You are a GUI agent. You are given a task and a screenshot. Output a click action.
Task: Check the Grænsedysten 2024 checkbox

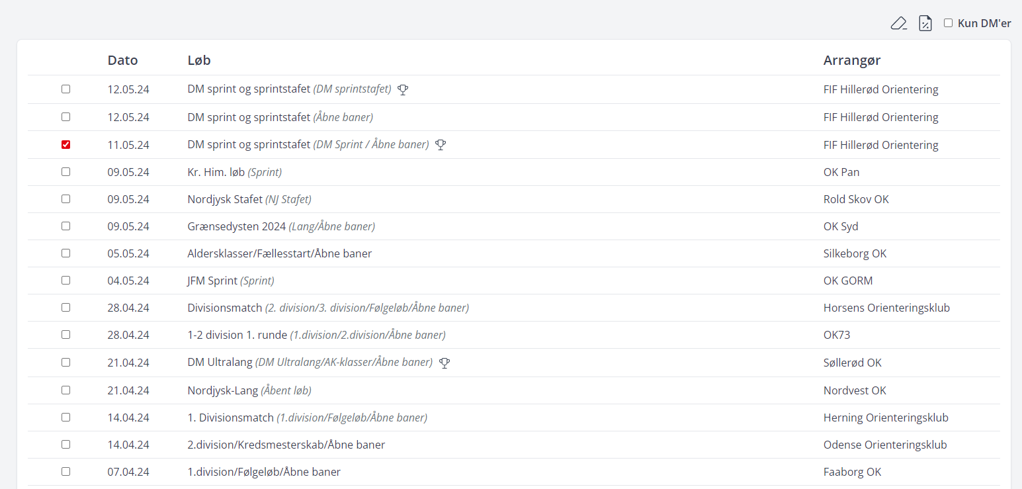65,226
